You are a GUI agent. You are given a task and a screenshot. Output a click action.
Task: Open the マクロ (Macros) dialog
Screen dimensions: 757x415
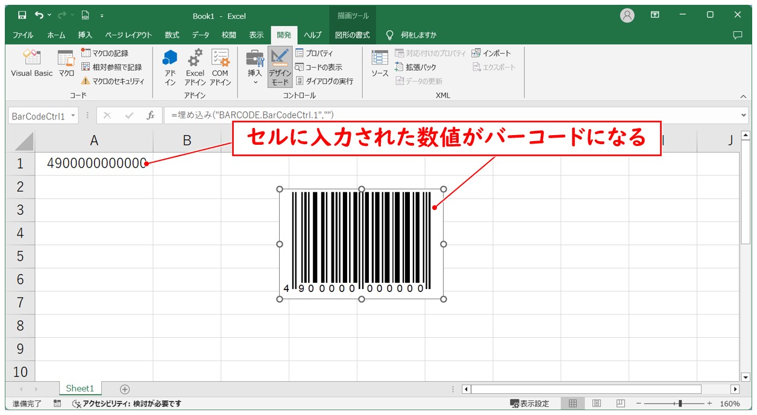[66, 63]
